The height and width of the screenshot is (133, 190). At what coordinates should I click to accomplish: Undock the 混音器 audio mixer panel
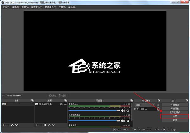[132, 100]
